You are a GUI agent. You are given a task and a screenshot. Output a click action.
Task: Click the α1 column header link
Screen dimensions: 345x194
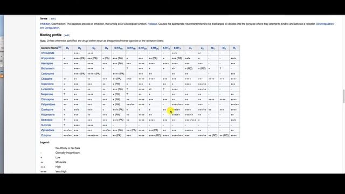pyautogui.click(x=190, y=48)
